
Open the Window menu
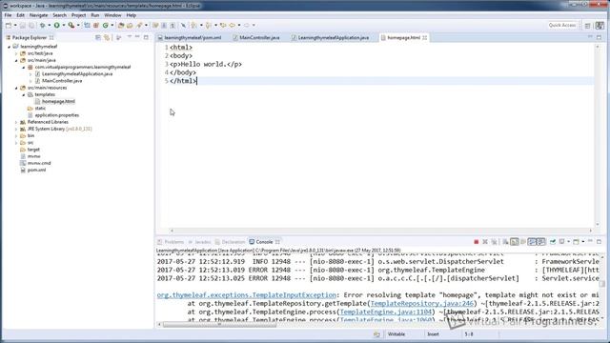coord(112,15)
